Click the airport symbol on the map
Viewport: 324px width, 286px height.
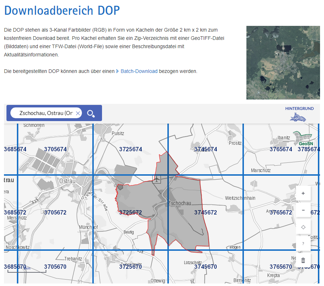[x=157, y=179]
